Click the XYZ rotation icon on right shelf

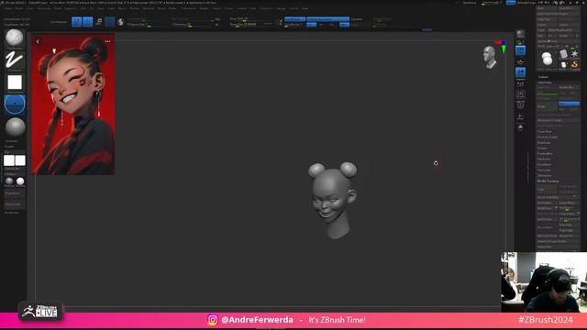click(x=520, y=83)
